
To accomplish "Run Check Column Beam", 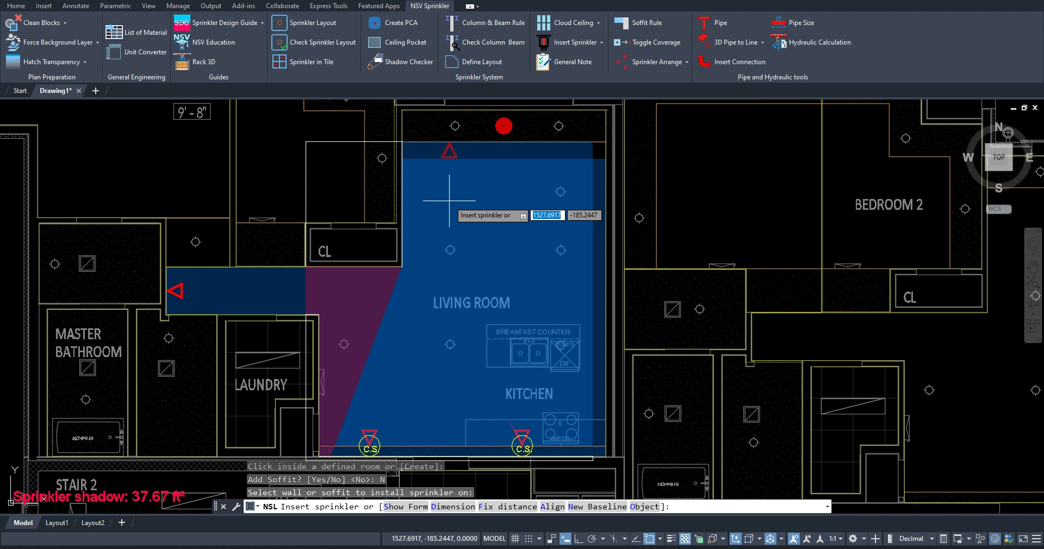I will pos(485,42).
